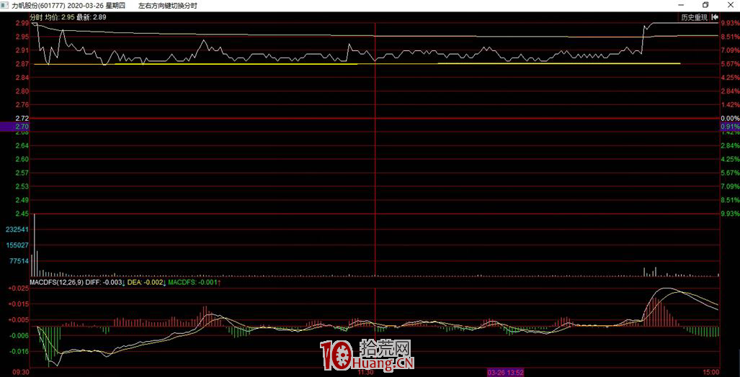Click the jump-to-start arrow icon beside 历史重现
The image size is (740, 377).
(x=714, y=17)
